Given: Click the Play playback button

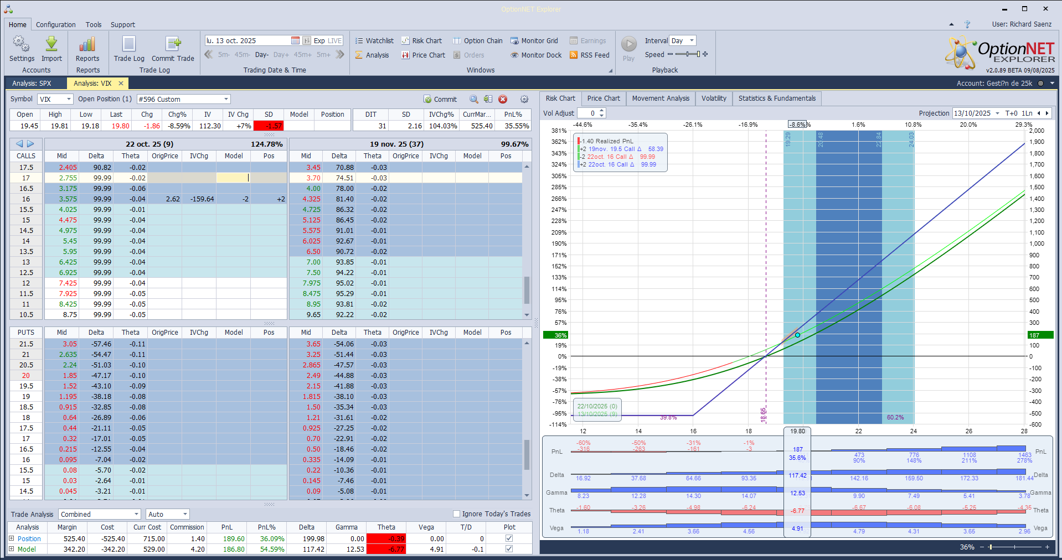Looking at the screenshot, I should [628, 44].
